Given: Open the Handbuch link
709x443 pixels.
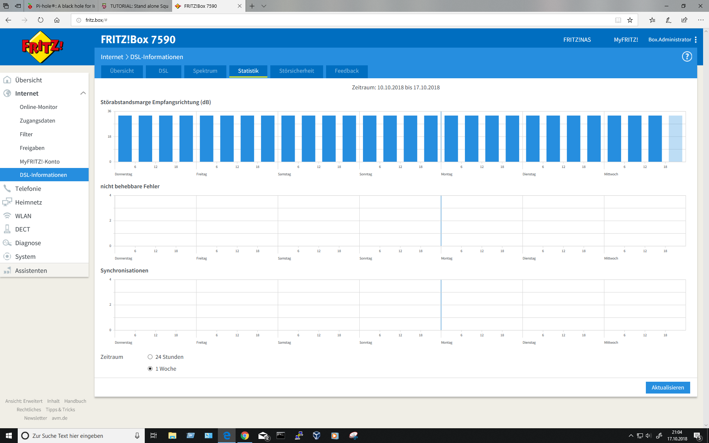Looking at the screenshot, I should (x=75, y=401).
